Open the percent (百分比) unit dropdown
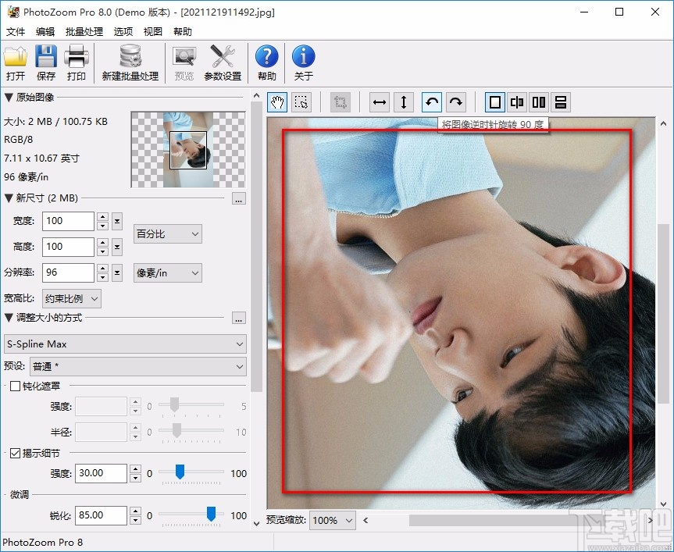Viewport: 674px width, 552px height. (x=168, y=233)
